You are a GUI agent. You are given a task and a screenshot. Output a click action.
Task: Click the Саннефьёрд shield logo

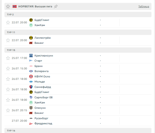tap(31, 87)
